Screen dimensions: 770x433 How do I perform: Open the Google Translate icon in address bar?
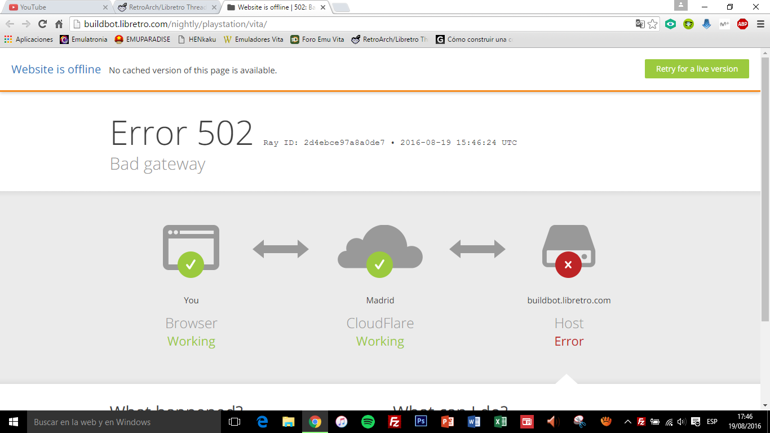tap(640, 24)
